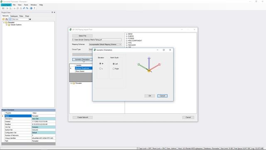Click the purple vertical axis arrow
This screenshot has width=266, height=150.
[149, 63]
